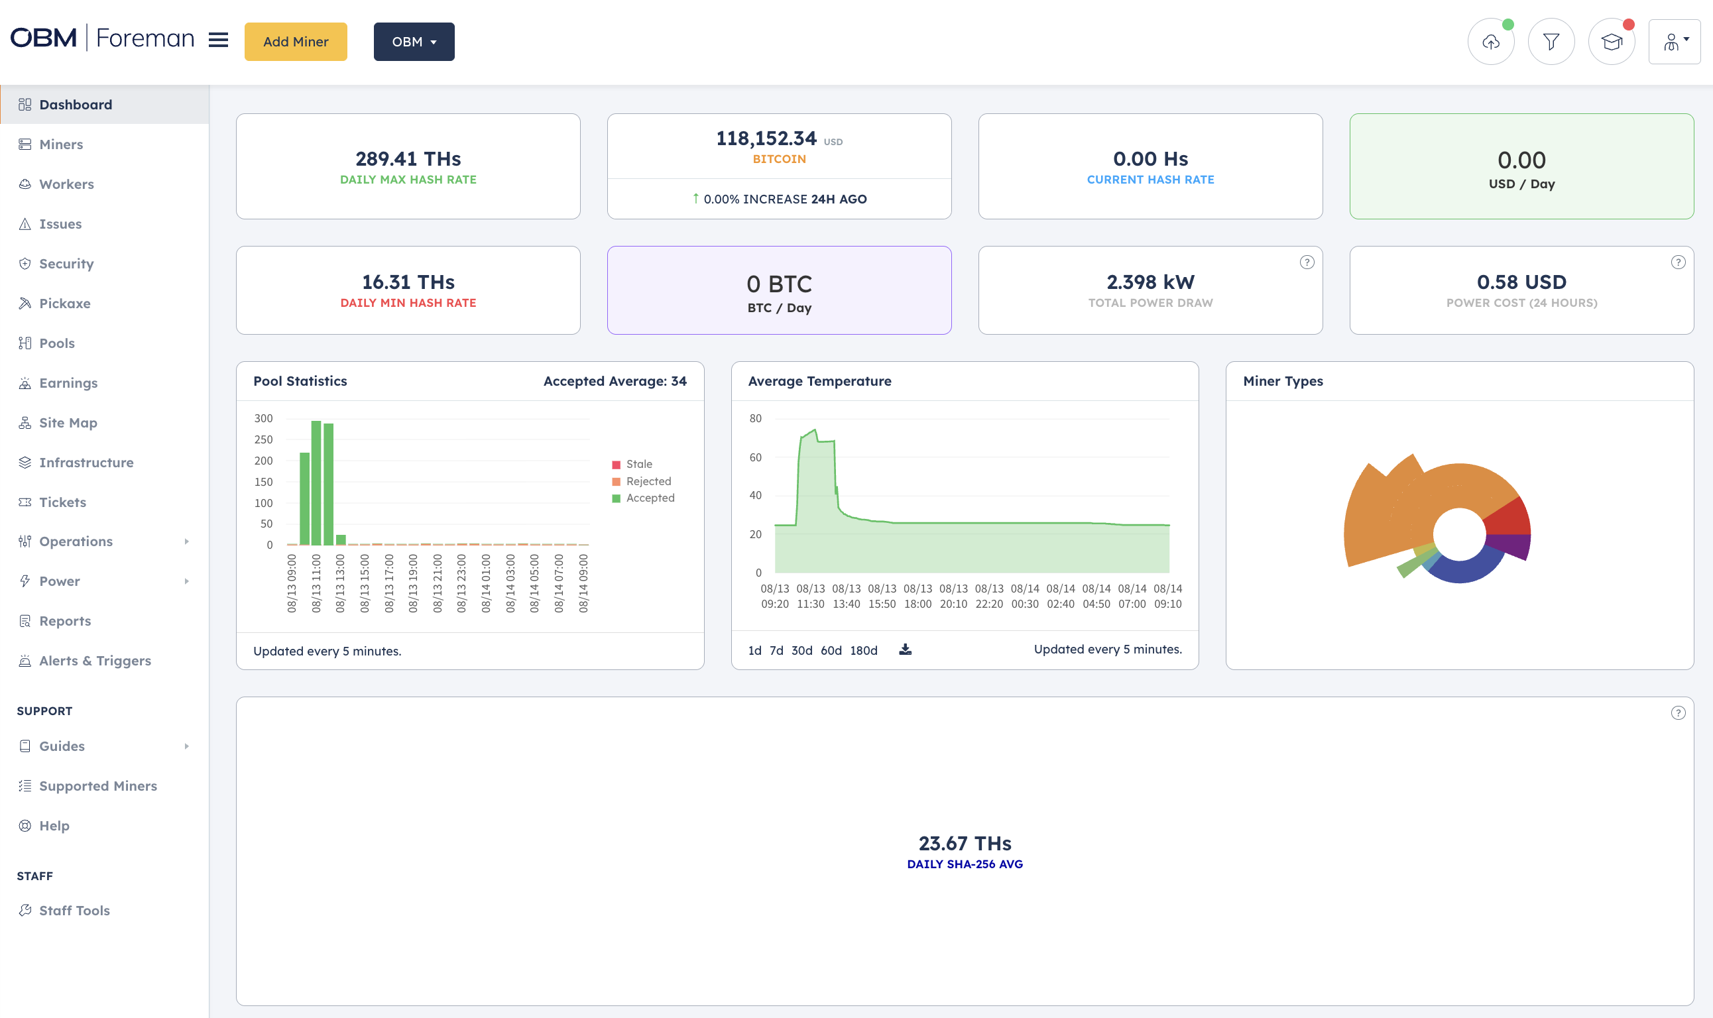The width and height of the screenshot is (1713, 1018).
Task: Click the Alerts & Triggers icon
Action: pyautogui.click(x=25, y=661)
